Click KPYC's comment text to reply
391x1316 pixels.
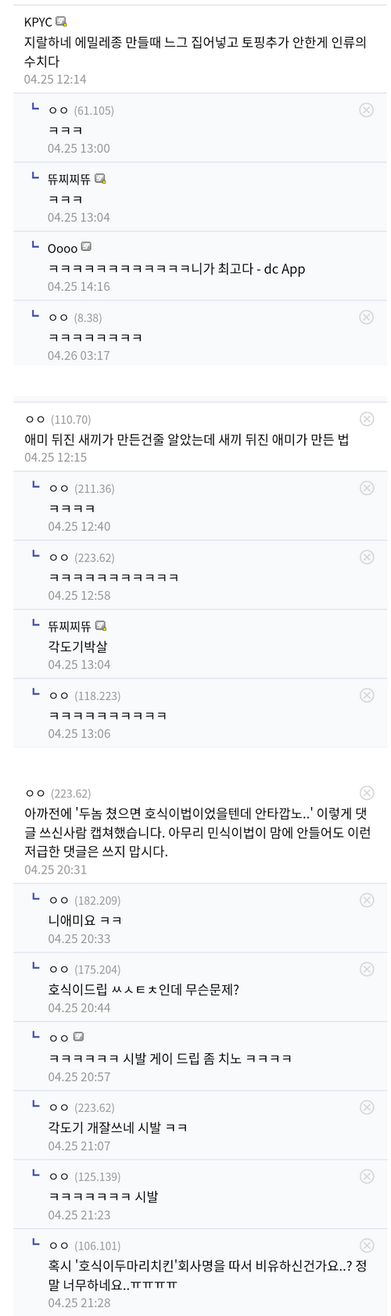[x=195, y=51]
